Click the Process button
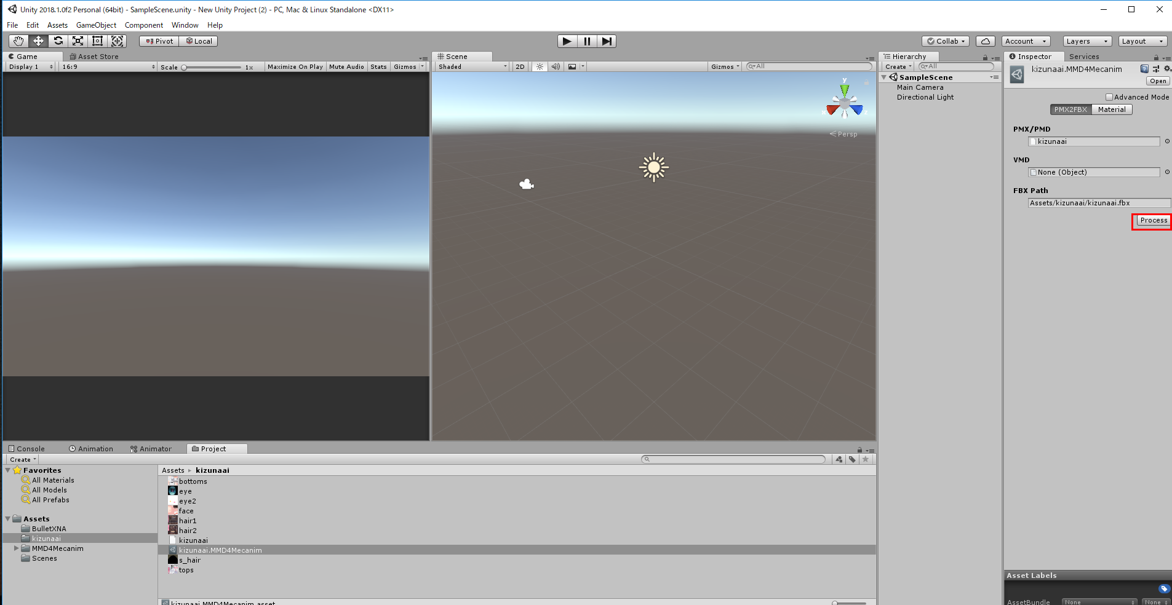The height and width of the screenshot is (605, 1172). (1154, 220)
